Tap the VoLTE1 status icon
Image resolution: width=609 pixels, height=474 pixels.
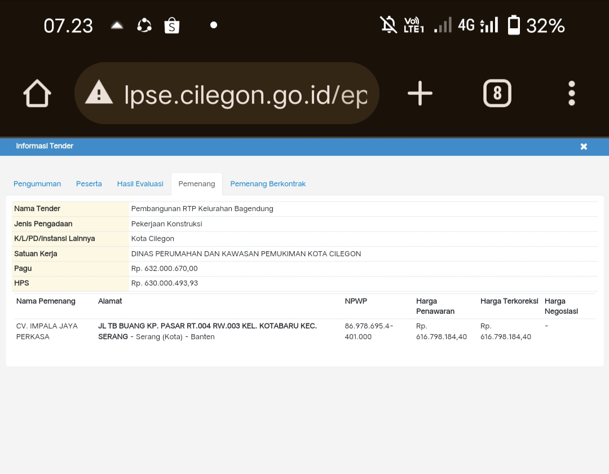click(414, 25)
